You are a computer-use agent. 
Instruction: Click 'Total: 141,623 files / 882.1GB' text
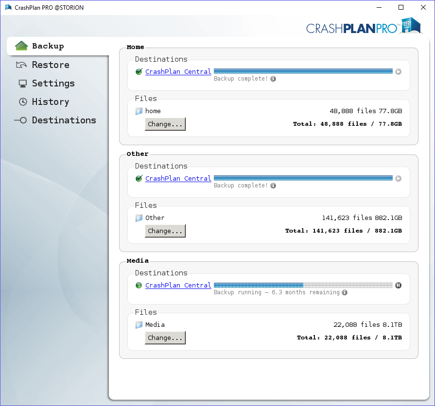(x=344, y=231)
